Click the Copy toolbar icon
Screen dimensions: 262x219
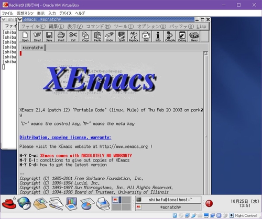click(85, 36)
